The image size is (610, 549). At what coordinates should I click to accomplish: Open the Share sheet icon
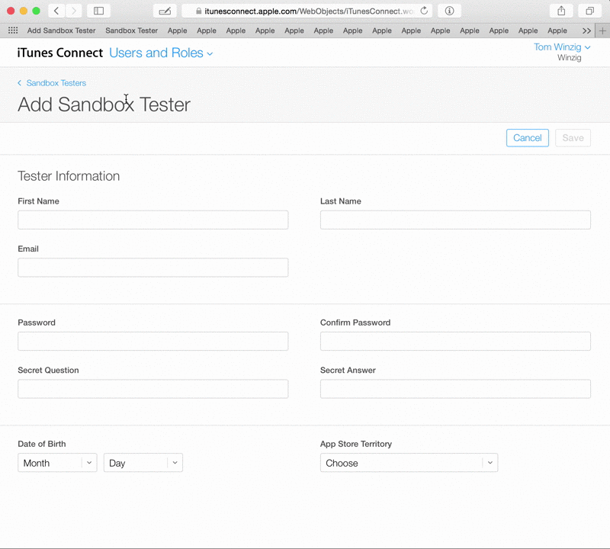coord(561,11)
